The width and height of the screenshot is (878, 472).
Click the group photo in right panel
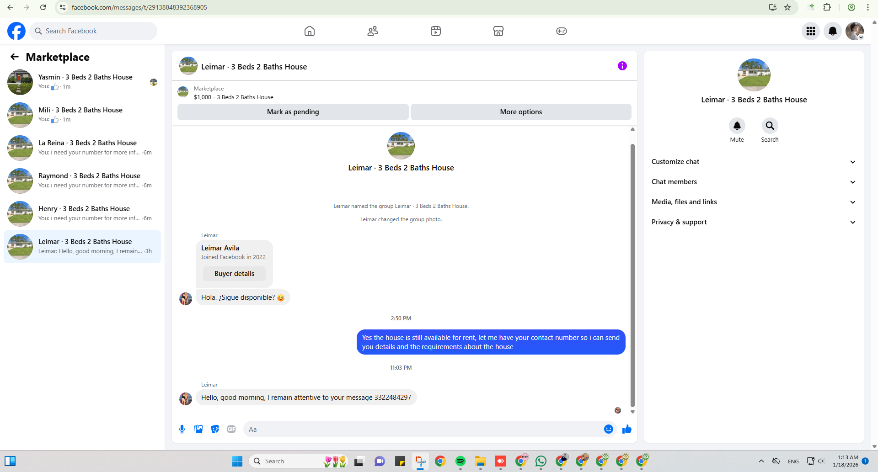(x=754, y=75)
